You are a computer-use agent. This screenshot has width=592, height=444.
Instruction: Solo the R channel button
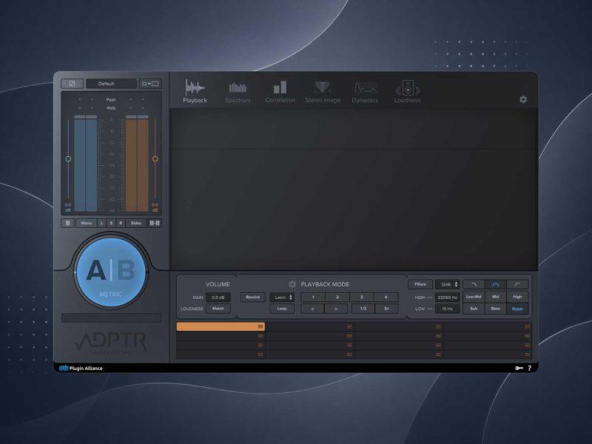121,223
